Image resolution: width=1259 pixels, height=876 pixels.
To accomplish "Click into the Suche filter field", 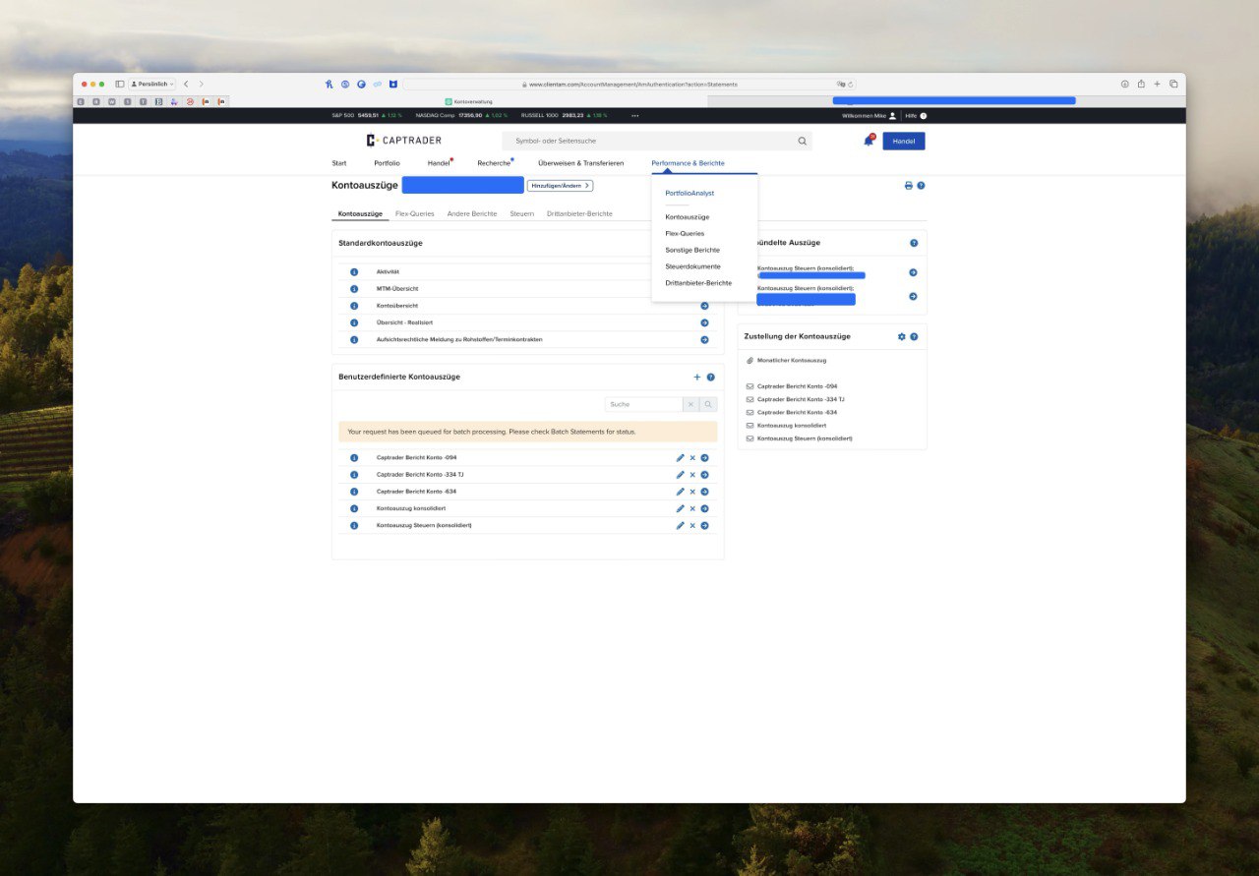I will click(x=644, y=404).
